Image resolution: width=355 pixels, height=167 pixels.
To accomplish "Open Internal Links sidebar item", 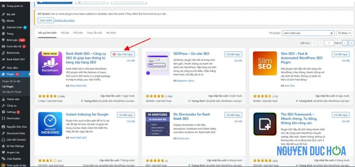I will click(15, 27).
